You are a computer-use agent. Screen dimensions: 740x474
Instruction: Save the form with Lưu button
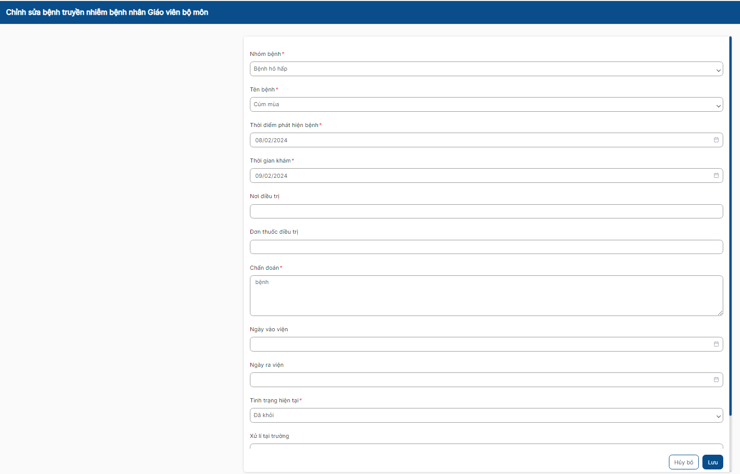coord(713,462)
